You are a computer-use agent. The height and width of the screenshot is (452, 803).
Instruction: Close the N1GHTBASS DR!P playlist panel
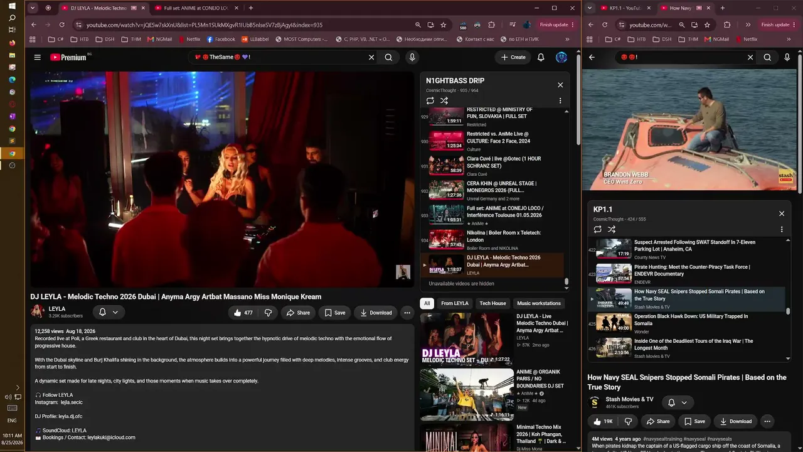click(x=560, y=85)
